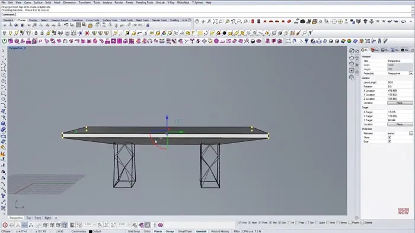This screenshot has width=415, height=233.
Task: Toggle Gumball in status bar
Action: tap(201, 231)
